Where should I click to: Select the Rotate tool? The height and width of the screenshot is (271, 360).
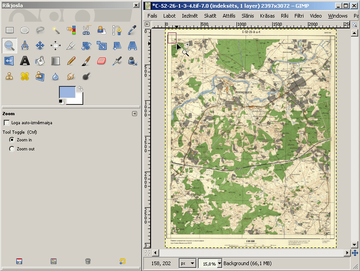coord(86,46)
